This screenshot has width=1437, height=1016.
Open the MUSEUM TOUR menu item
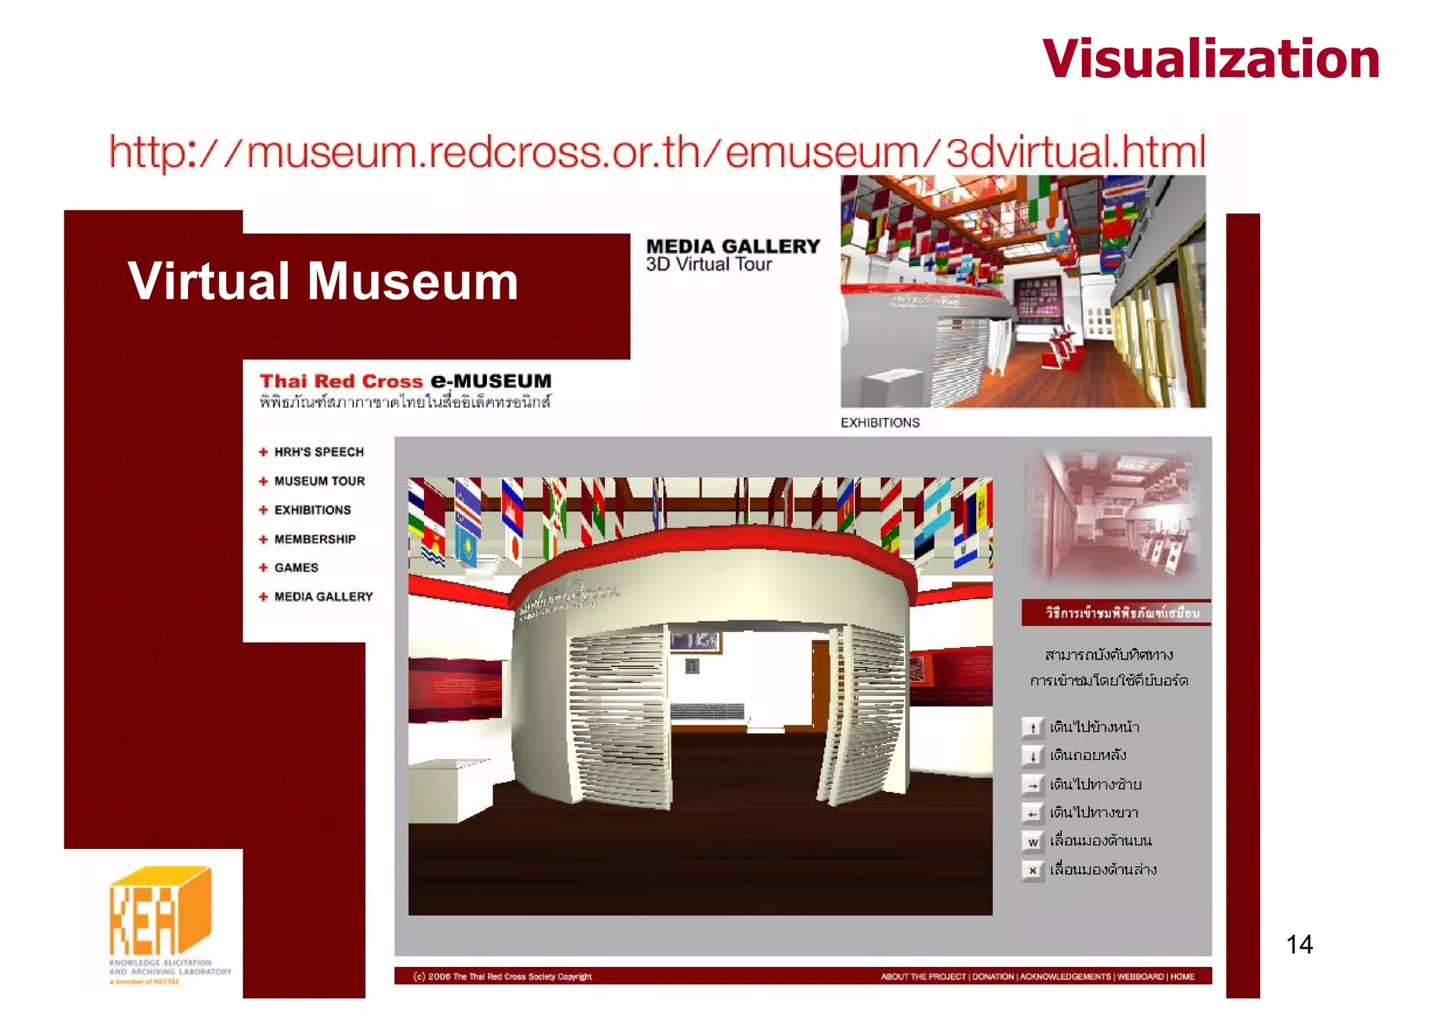320,481
